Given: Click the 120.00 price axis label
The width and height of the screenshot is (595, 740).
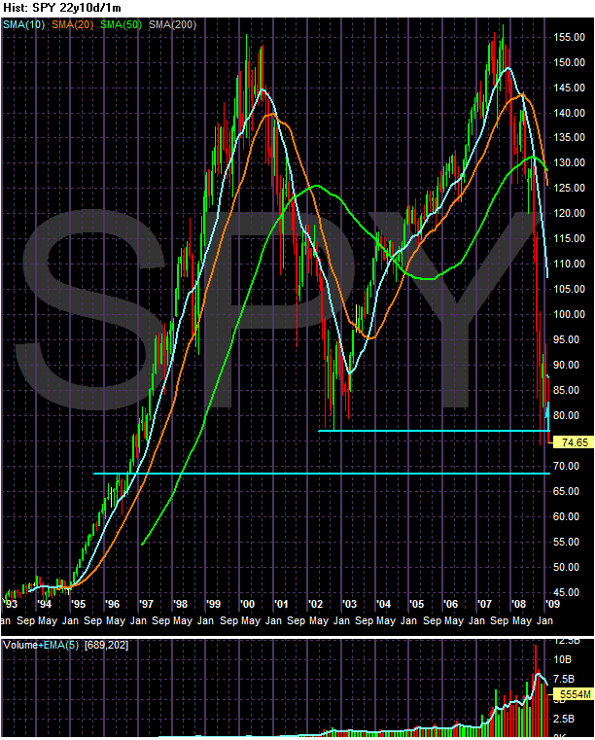Looking at the screenshot, I should 569,213.
